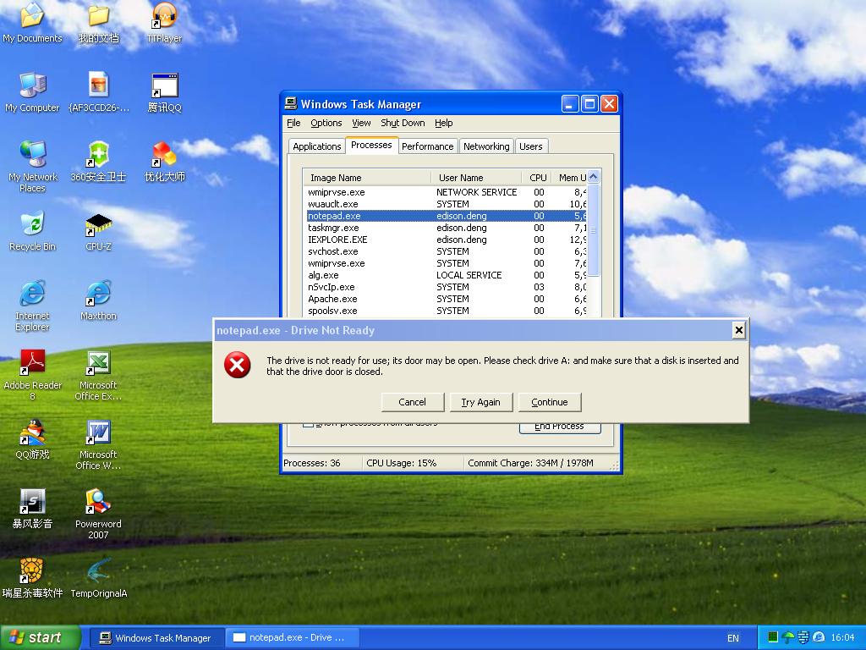866x650 pixels.
Task: Select the Apache.exe process row
Action: click(447, 299)
